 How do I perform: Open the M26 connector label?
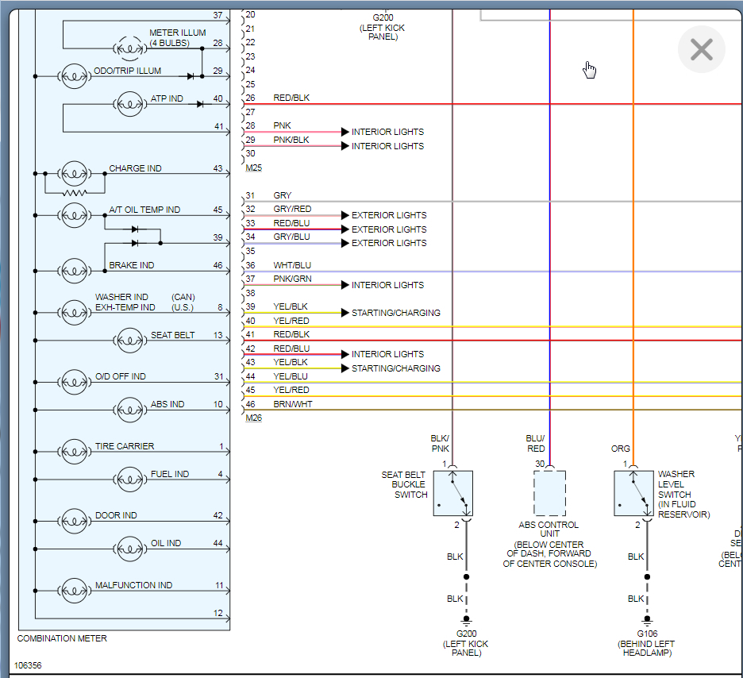(253, 418)
